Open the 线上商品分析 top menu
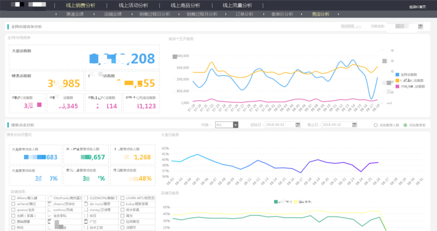 [x=185, y=5]
